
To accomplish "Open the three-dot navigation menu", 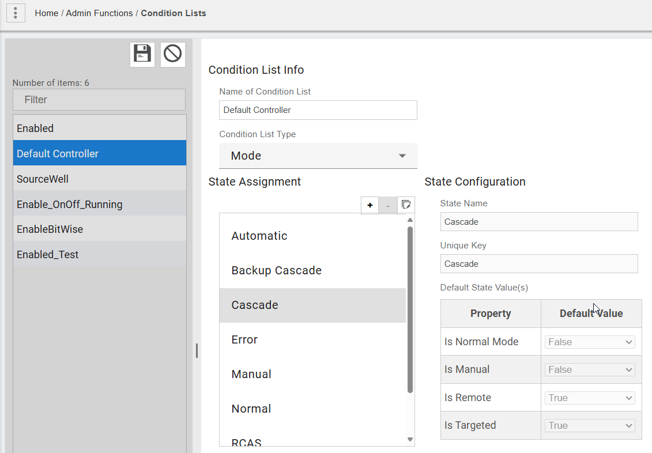I will pyautogui.click(x=16, y=13).
